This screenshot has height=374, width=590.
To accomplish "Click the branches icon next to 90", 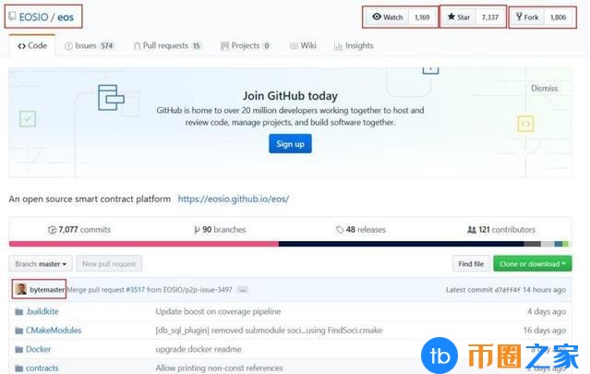I will click(x=197, y=230).
